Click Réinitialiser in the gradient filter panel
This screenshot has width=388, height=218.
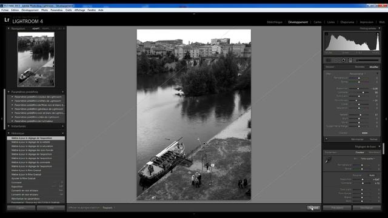[357, 139]
